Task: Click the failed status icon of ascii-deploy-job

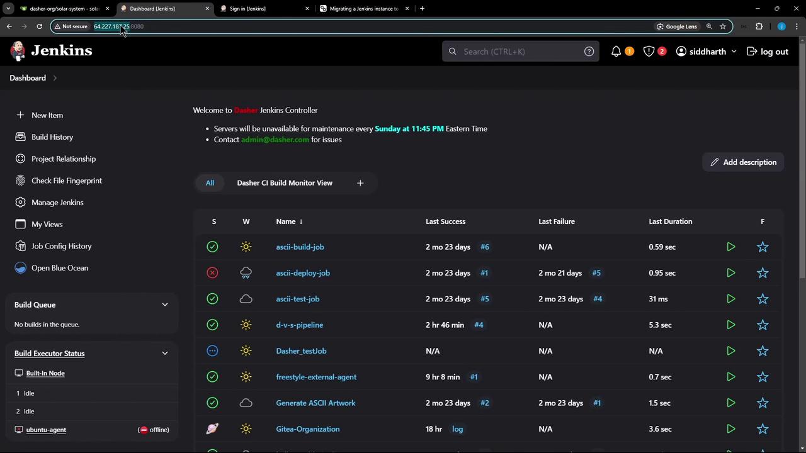Action: (x=212, y=273)
